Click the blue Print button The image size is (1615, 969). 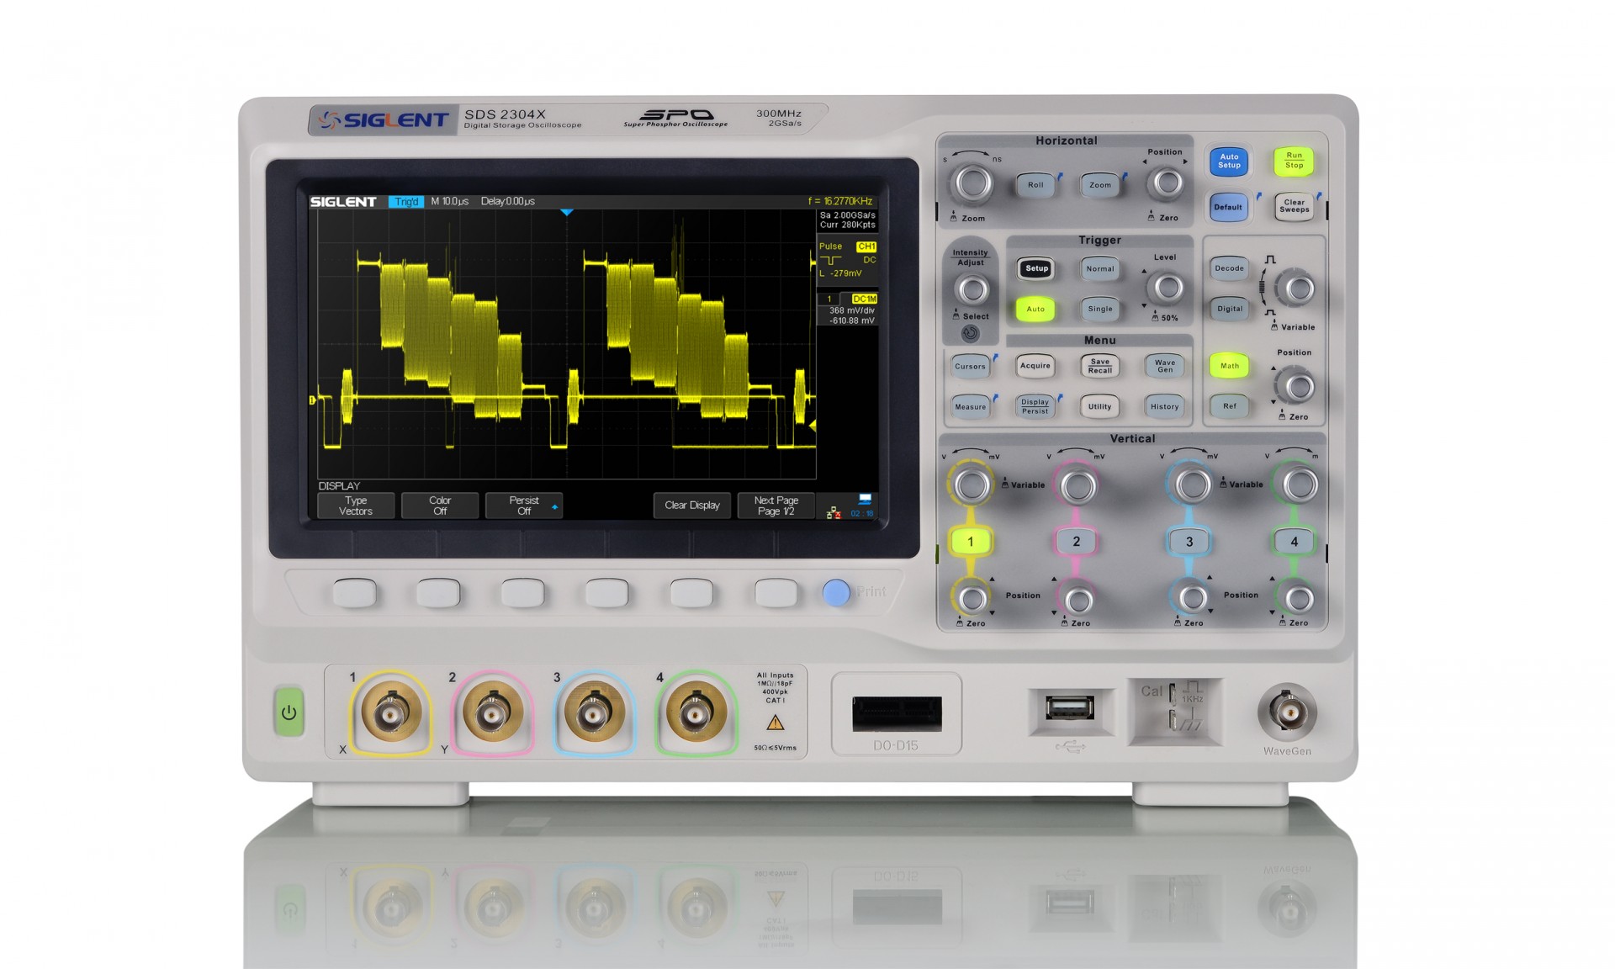click(836, 592)
